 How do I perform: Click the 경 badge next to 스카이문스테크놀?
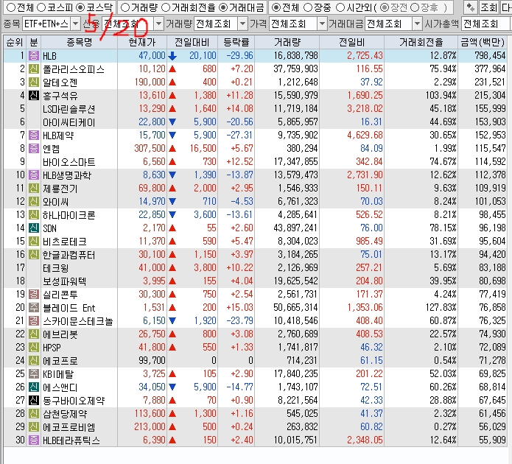pyautogui.click(x=34, y=320)
